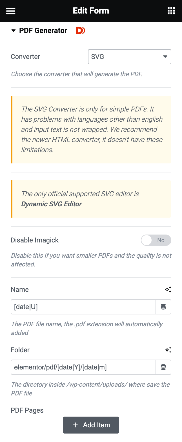The width and height of the screenshot is (182, 442).
Task: Open dynamic tags for the Folder field
Action: click(x=163, y=367)
